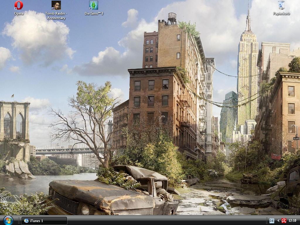Click the small iTunes icon in the taskbar

point(26,221)
